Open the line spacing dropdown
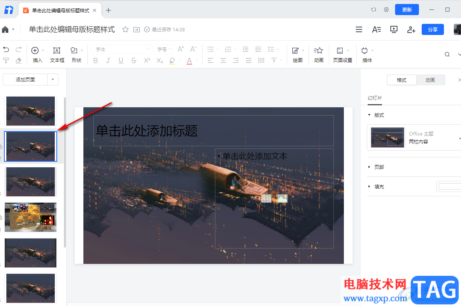The image size is (461, 306). (x=273, y=49)
